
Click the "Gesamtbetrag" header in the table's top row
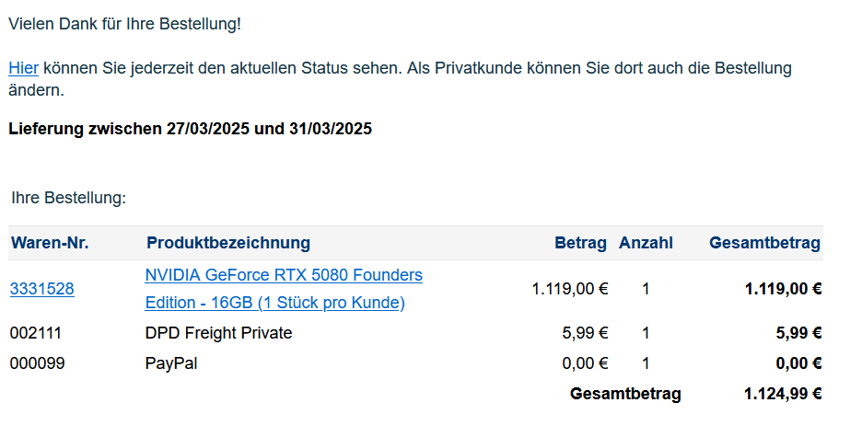tap(764, 243)
